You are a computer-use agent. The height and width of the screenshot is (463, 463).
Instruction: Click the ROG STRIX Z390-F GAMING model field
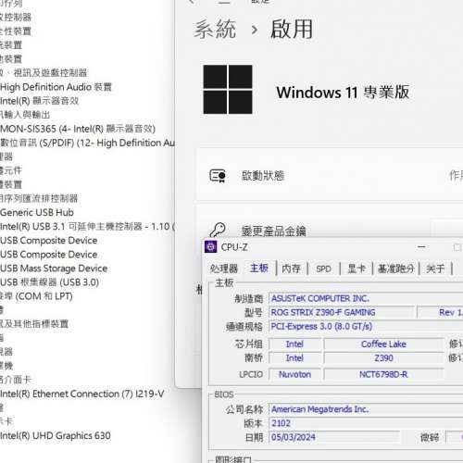[x=342, y=312]
